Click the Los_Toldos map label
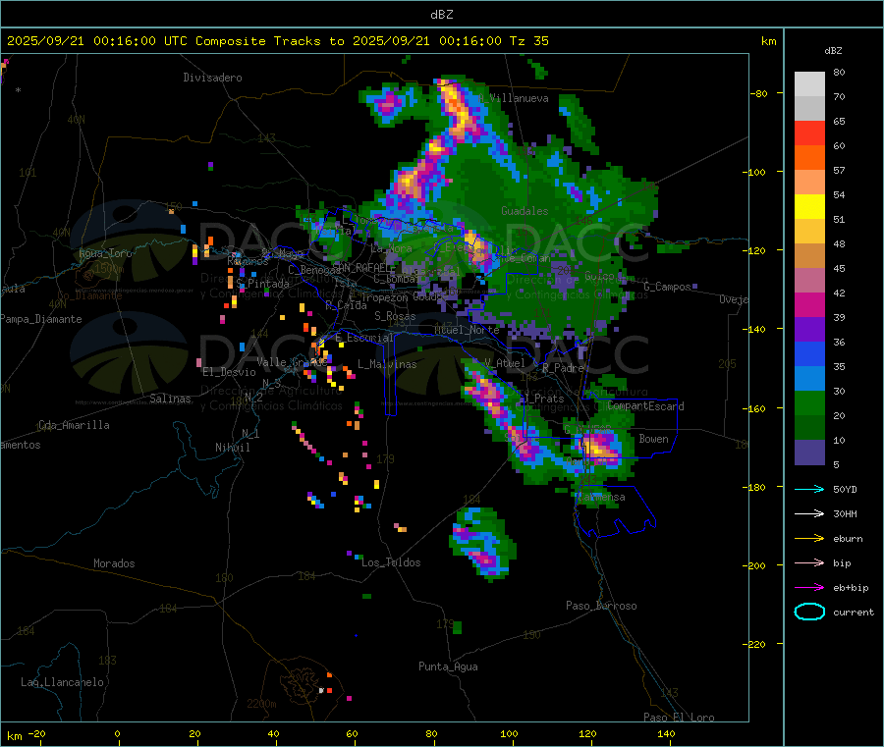The height and width of the screenshot is (747, 884). pos(391,562)
